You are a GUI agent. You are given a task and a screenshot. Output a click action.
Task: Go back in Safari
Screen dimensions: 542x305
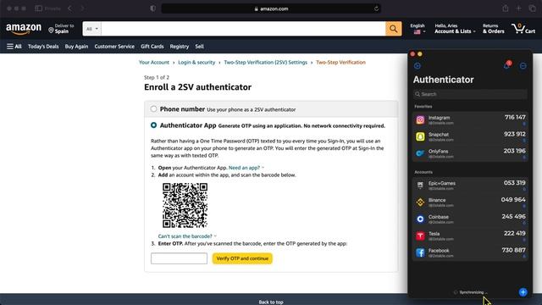[x=70, y=8]
